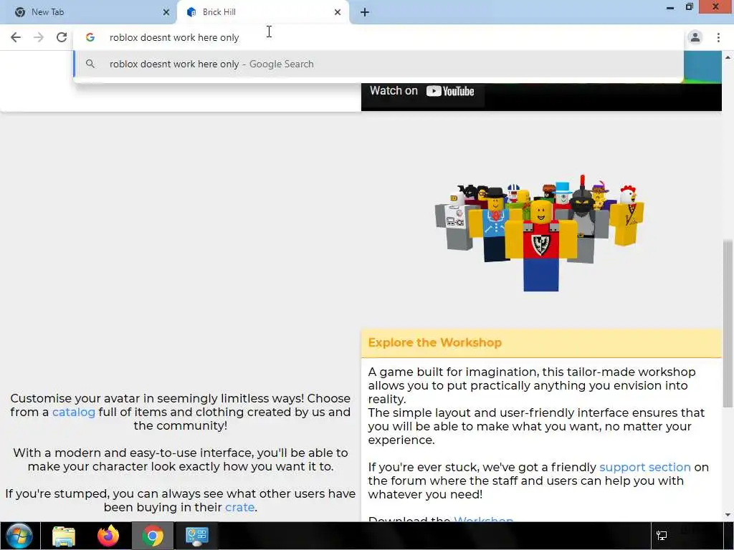Open a new tab with the plus button
The image size is (734, 550).
pos(365,12)
